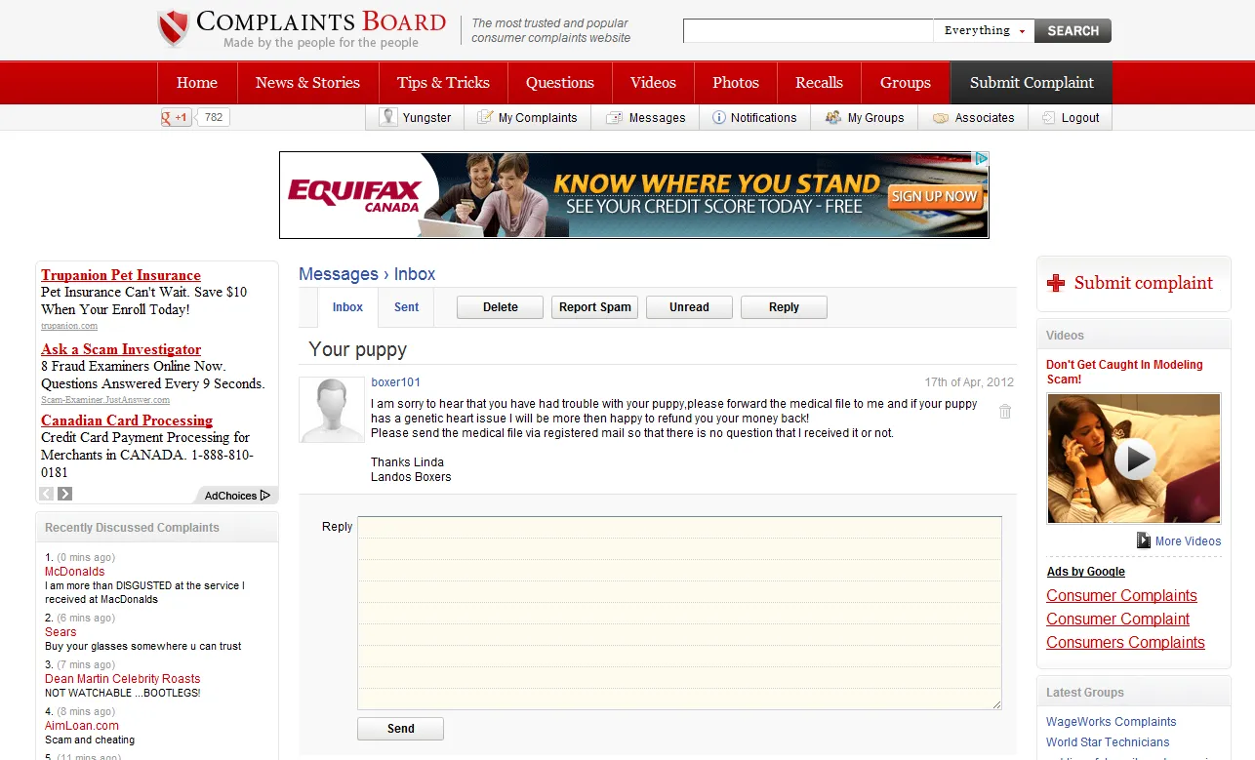Click the Messages breadcrumb link
1255x760 pixels.
[x=339, y=274]
